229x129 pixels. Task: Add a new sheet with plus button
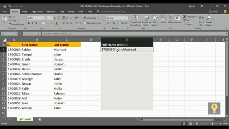(x=40, y=119)
